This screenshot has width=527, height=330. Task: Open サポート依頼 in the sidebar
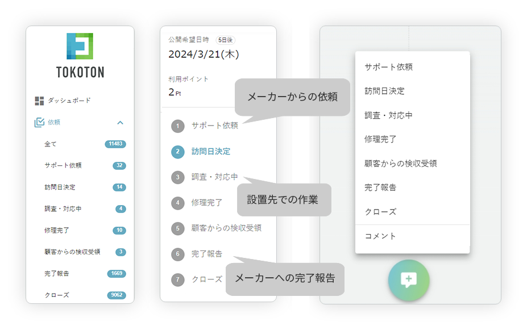click(63, 166)
